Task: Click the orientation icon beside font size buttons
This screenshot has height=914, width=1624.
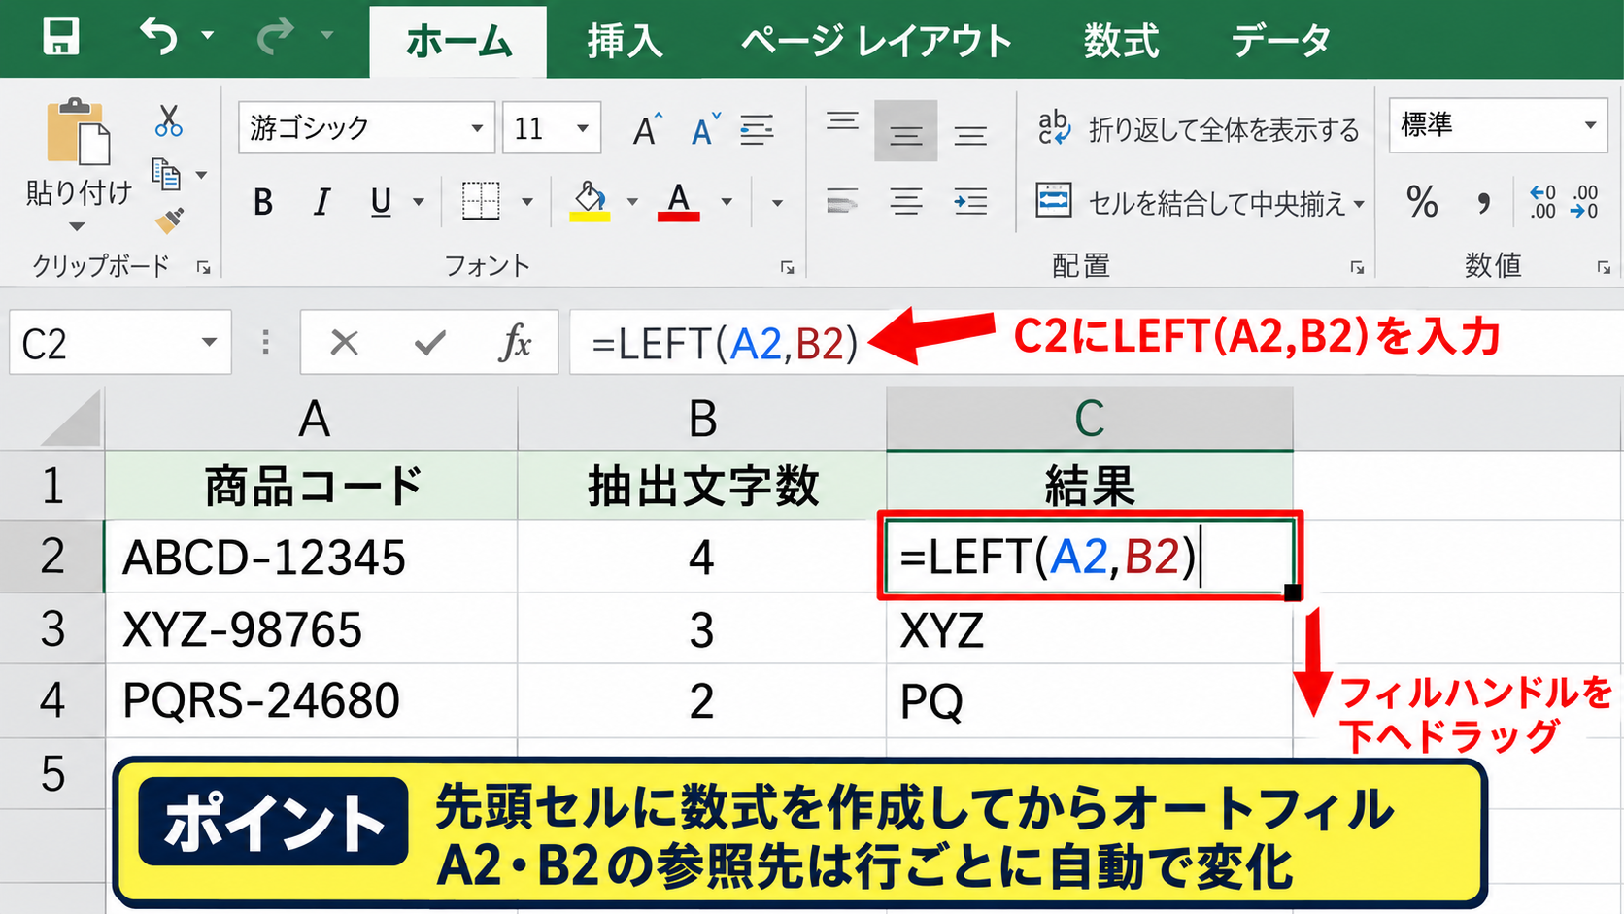Action: 758,129
